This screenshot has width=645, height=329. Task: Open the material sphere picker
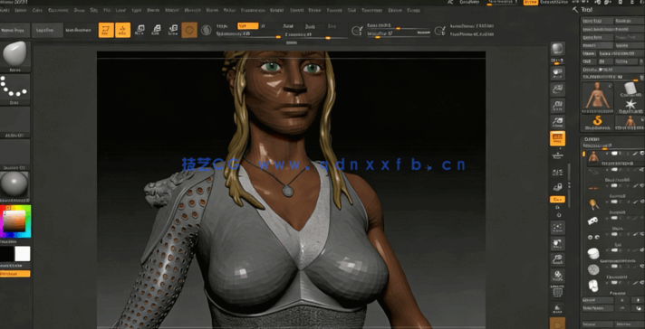click(x=14, y=187)
